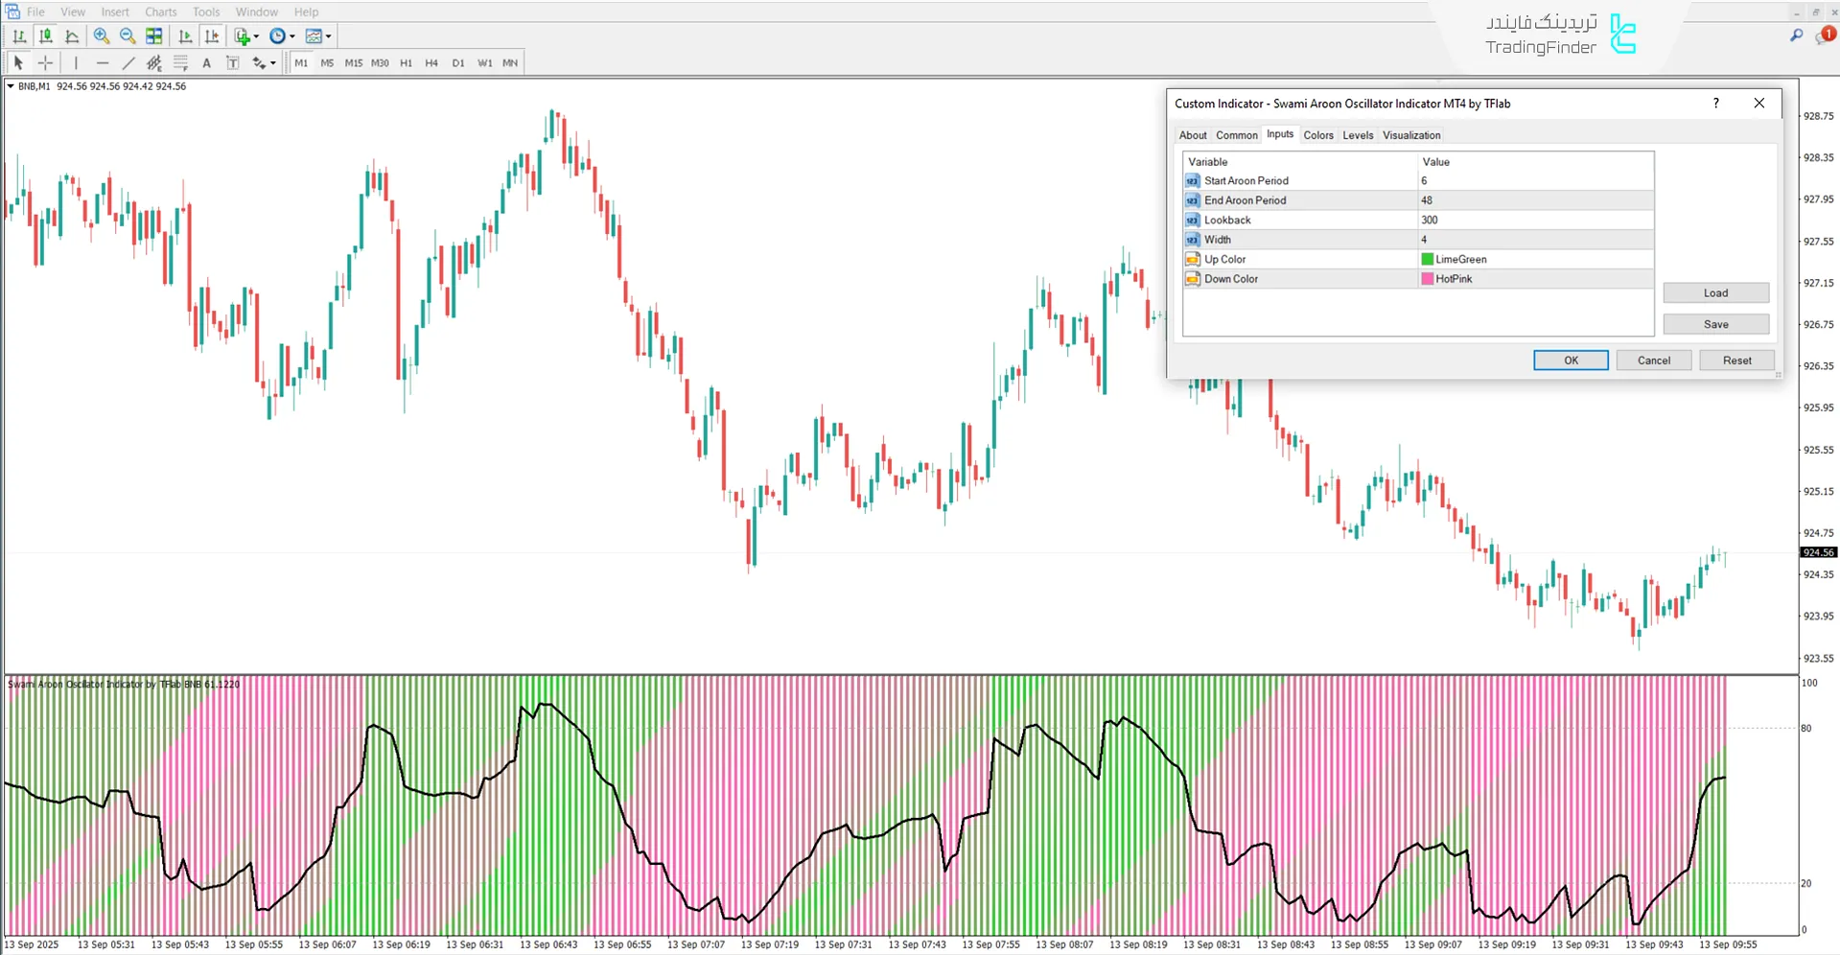Image resolution: width=1840 pixels, height=955 pixels.
Task: Select the Crosshair cursor tool
Action: (x=45, y=63)
